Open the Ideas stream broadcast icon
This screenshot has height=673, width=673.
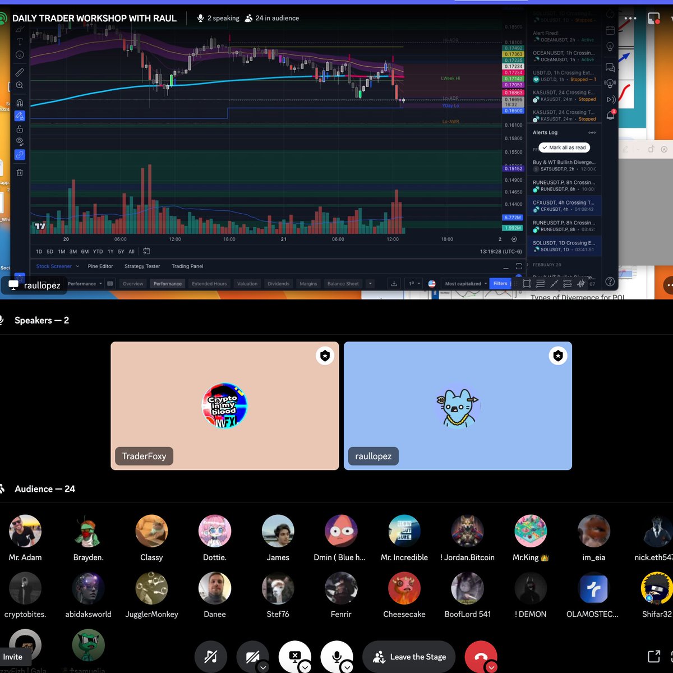[610, 83]
